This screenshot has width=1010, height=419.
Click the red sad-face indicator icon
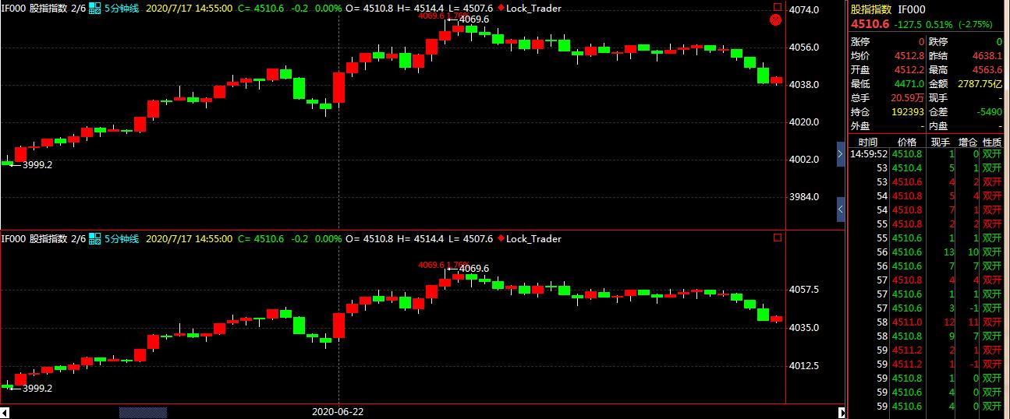pyautogui.click(x=776, y=22)
